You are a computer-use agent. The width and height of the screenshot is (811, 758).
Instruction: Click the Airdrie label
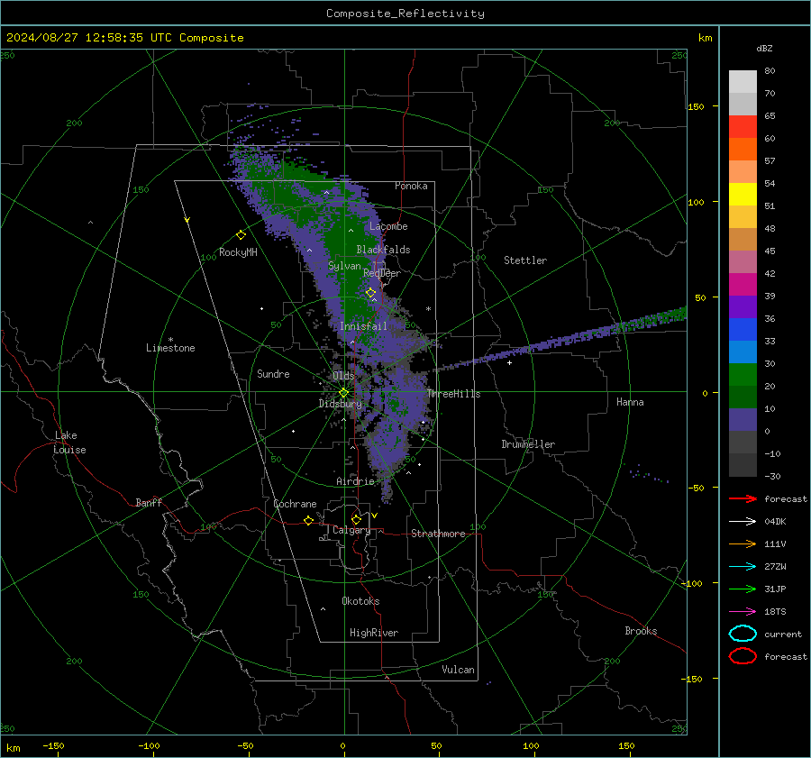[355, 481]
